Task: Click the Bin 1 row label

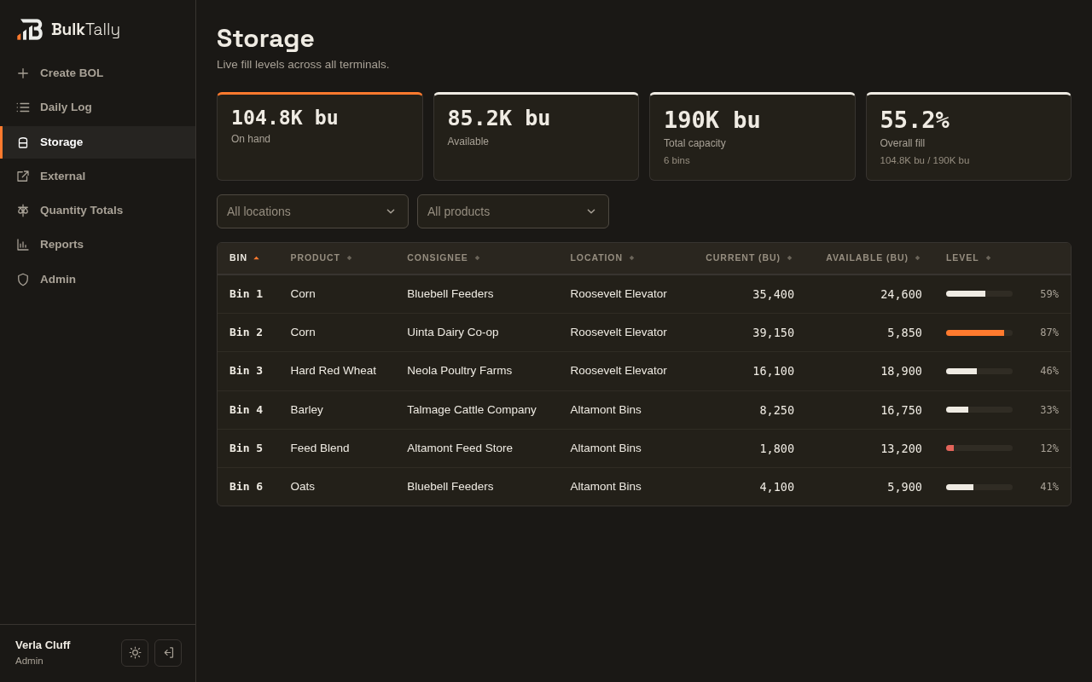Action: 246,294
